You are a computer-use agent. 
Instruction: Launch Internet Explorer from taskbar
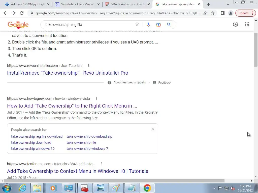pyautogui.click(x=22, y=188)
